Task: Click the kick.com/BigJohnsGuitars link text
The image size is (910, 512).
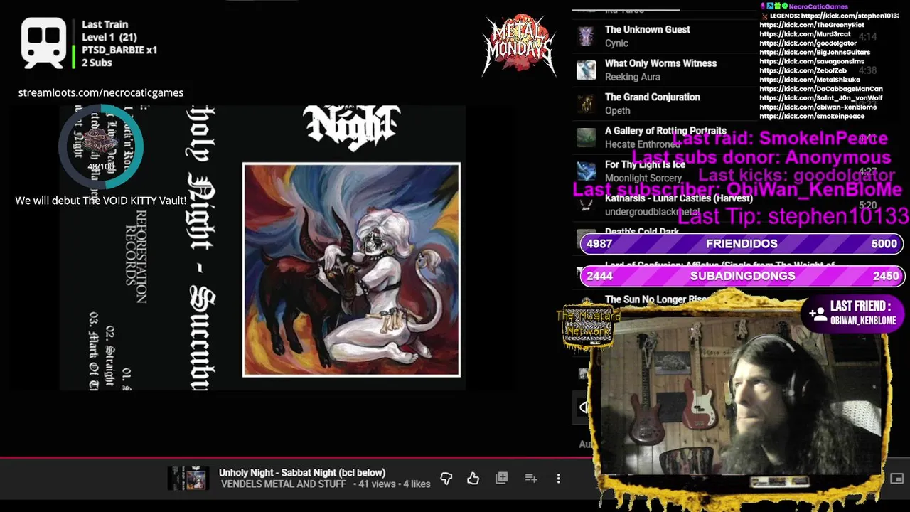Action: 815,53
